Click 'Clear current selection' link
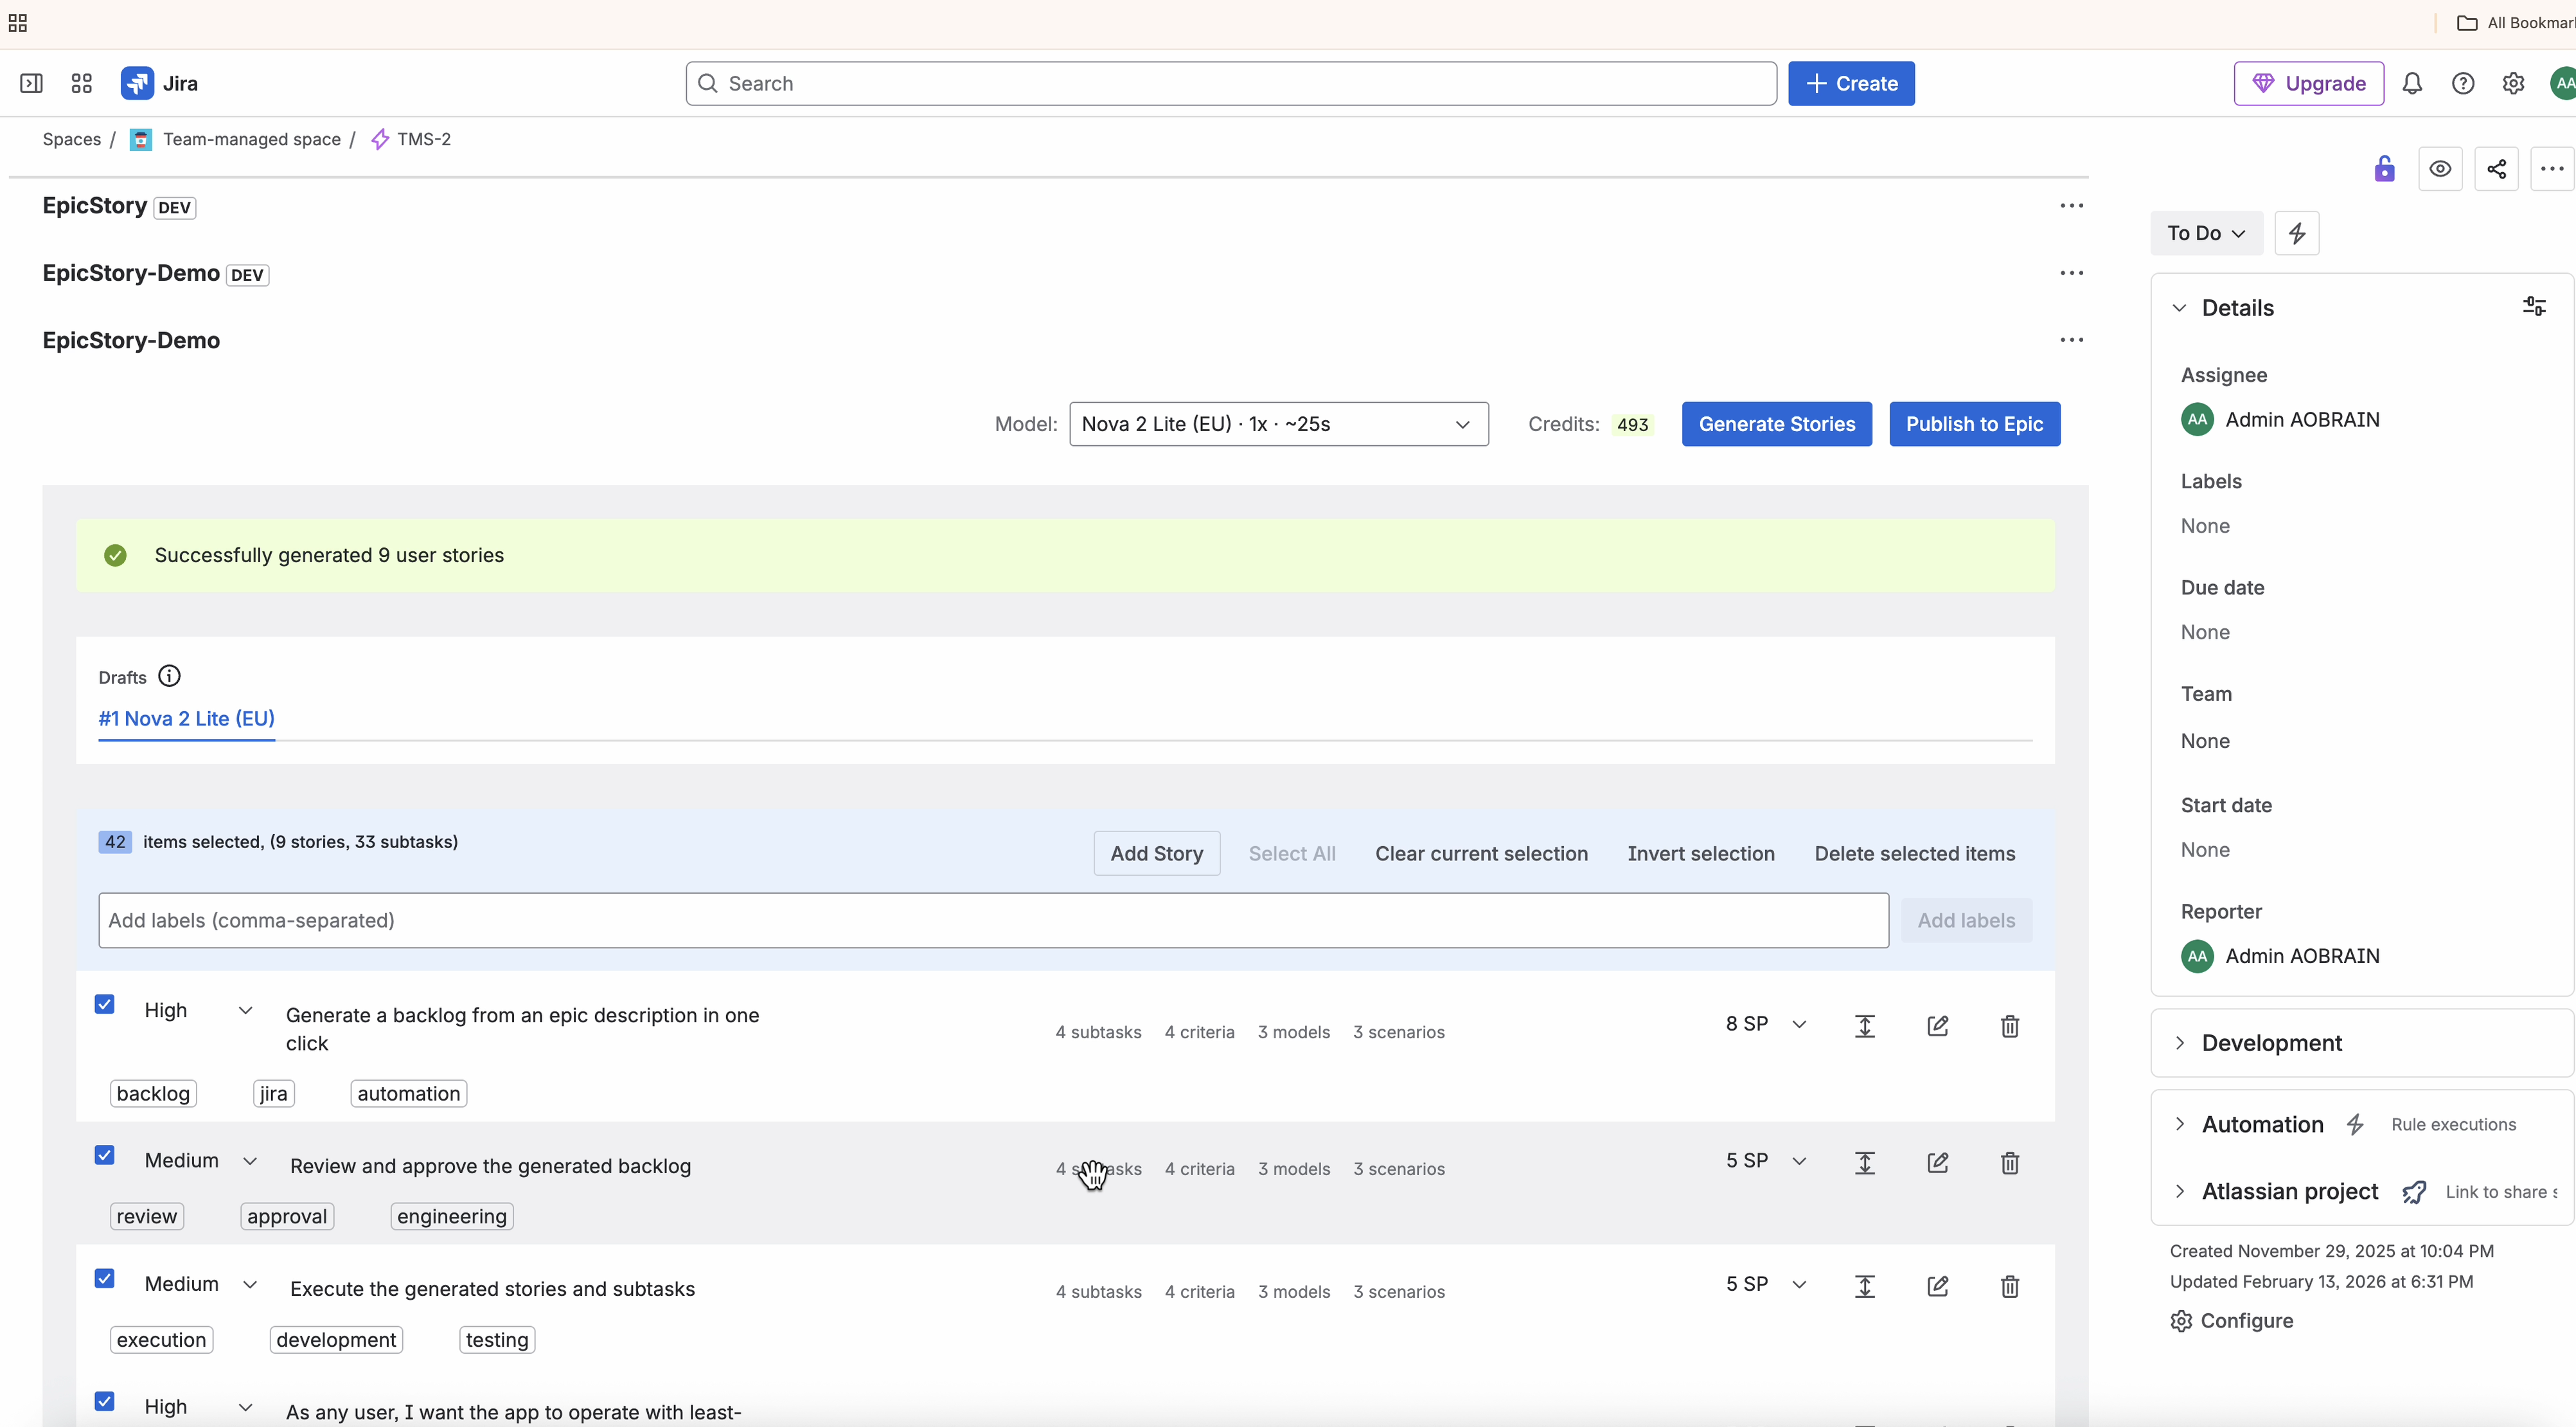The width and height of the screenshot is (2576, 1427). point(1481,854)
